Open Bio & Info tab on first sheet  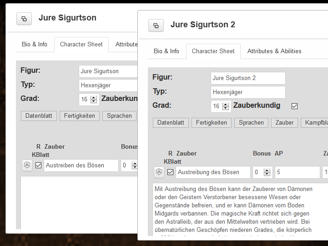pos(35,45)
